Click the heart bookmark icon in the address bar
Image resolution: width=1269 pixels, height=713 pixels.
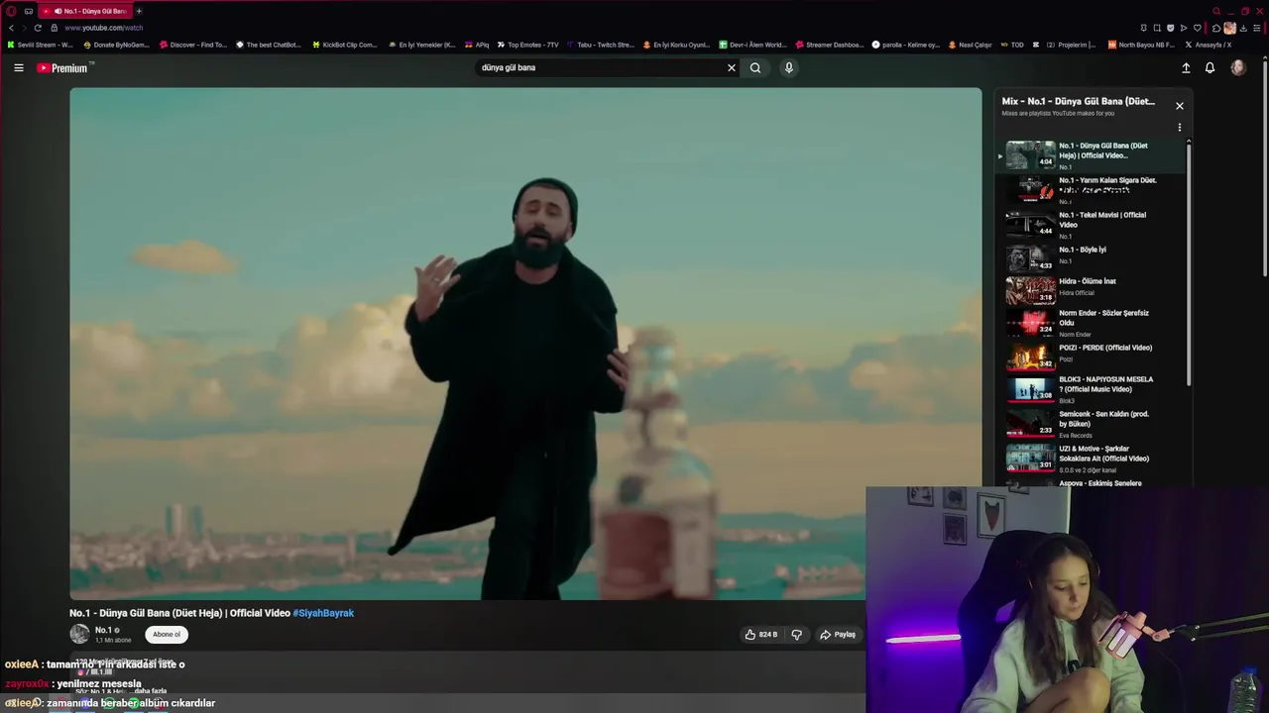click(x=1197, y=28)
